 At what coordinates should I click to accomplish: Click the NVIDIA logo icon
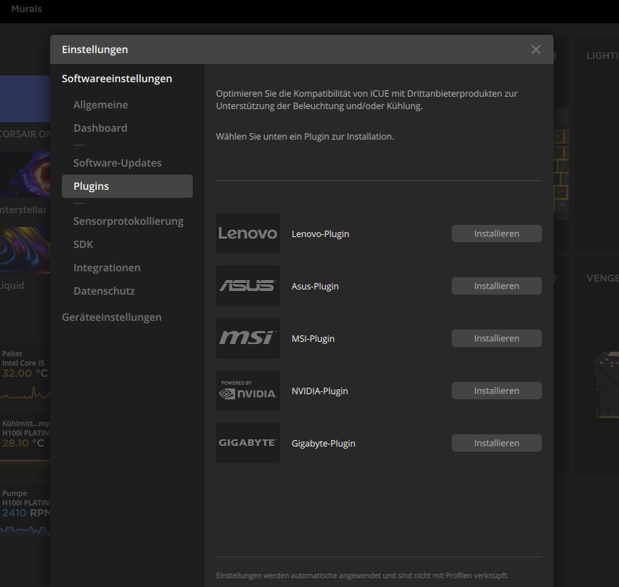pyautogui.click(x=248, y=391)
